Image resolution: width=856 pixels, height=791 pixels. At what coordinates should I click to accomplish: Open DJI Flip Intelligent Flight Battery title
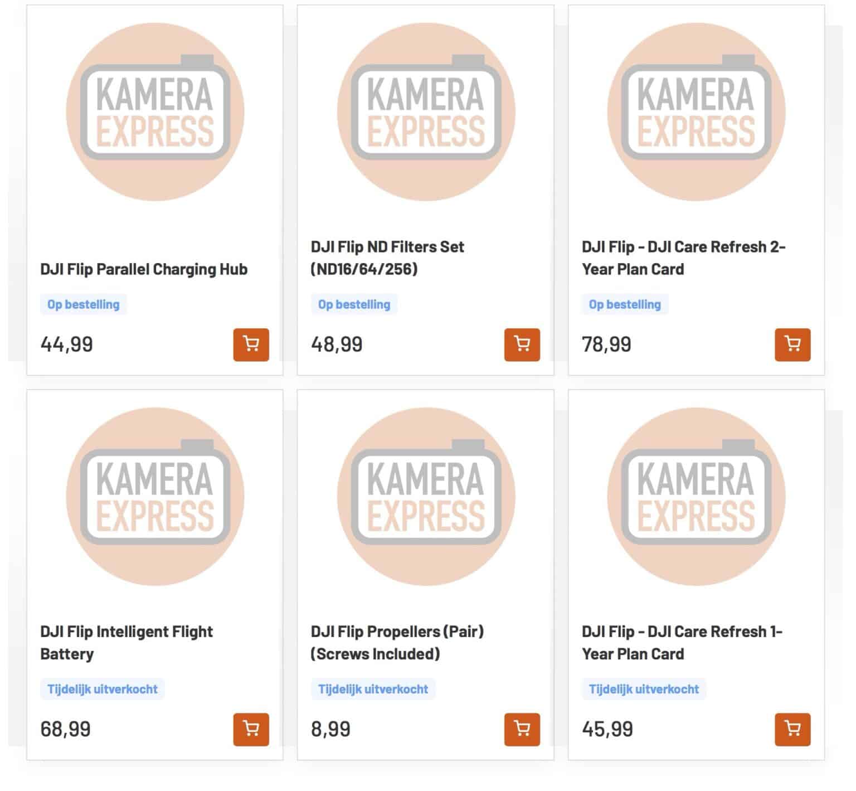click(127, 643)
